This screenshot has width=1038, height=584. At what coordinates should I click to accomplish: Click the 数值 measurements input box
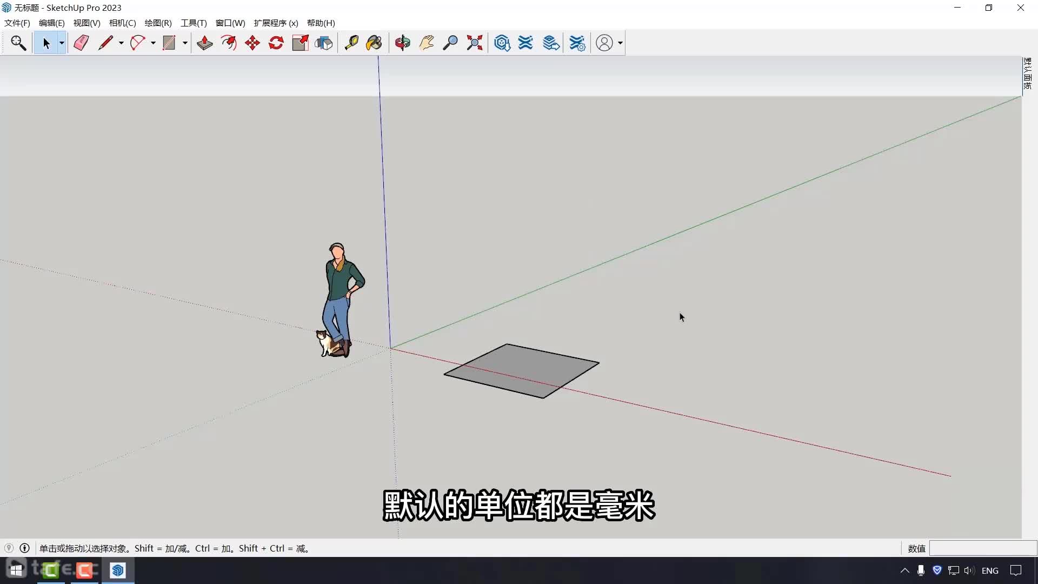(982, 548)
